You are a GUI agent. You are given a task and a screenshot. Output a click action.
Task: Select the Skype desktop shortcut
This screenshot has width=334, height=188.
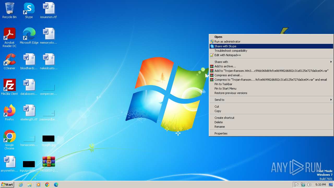pyautogui.click(x=29, y=10)
